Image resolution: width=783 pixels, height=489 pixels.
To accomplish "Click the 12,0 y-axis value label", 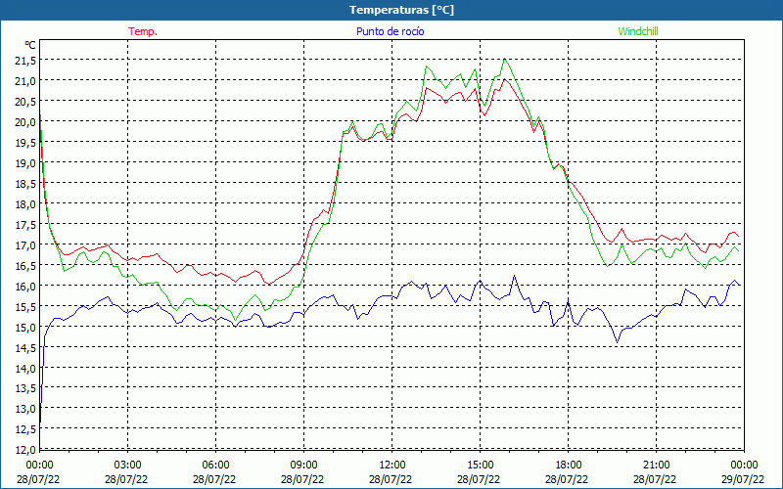I will tap(25, 450).
